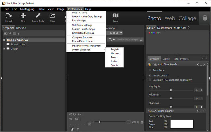Click the New plus icon
Screen dimensions: 211x132
coord(23,16)
